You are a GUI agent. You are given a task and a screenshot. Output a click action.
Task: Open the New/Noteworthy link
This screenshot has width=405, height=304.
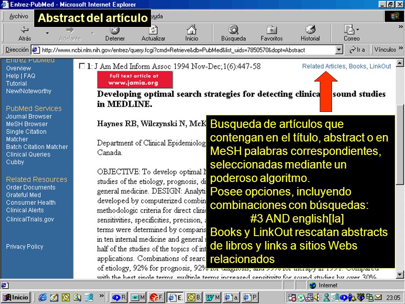pyautogui.click(x=29, y=91)
